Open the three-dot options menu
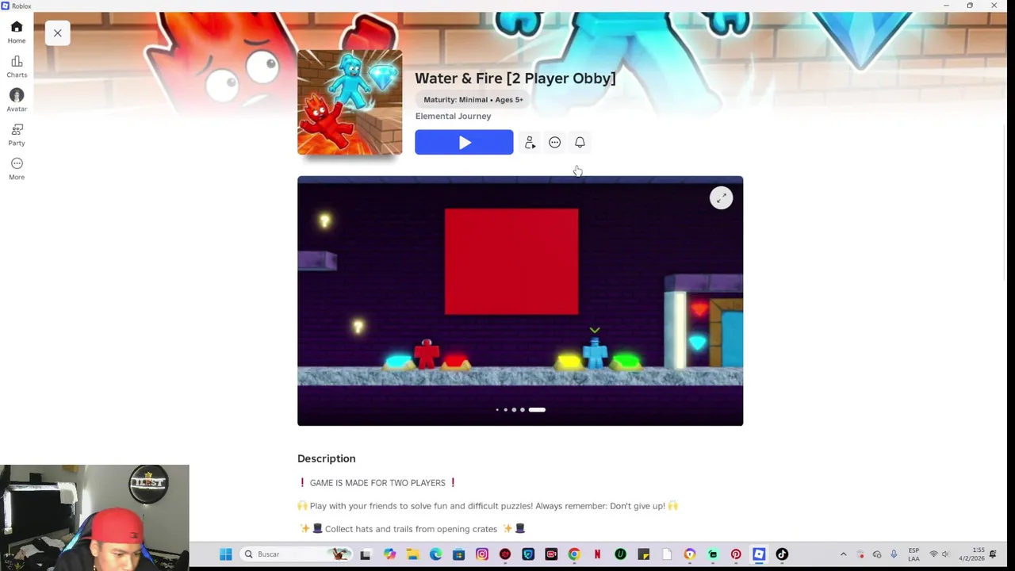This screenshot has width=1015, height=571. tap(554, 143)
